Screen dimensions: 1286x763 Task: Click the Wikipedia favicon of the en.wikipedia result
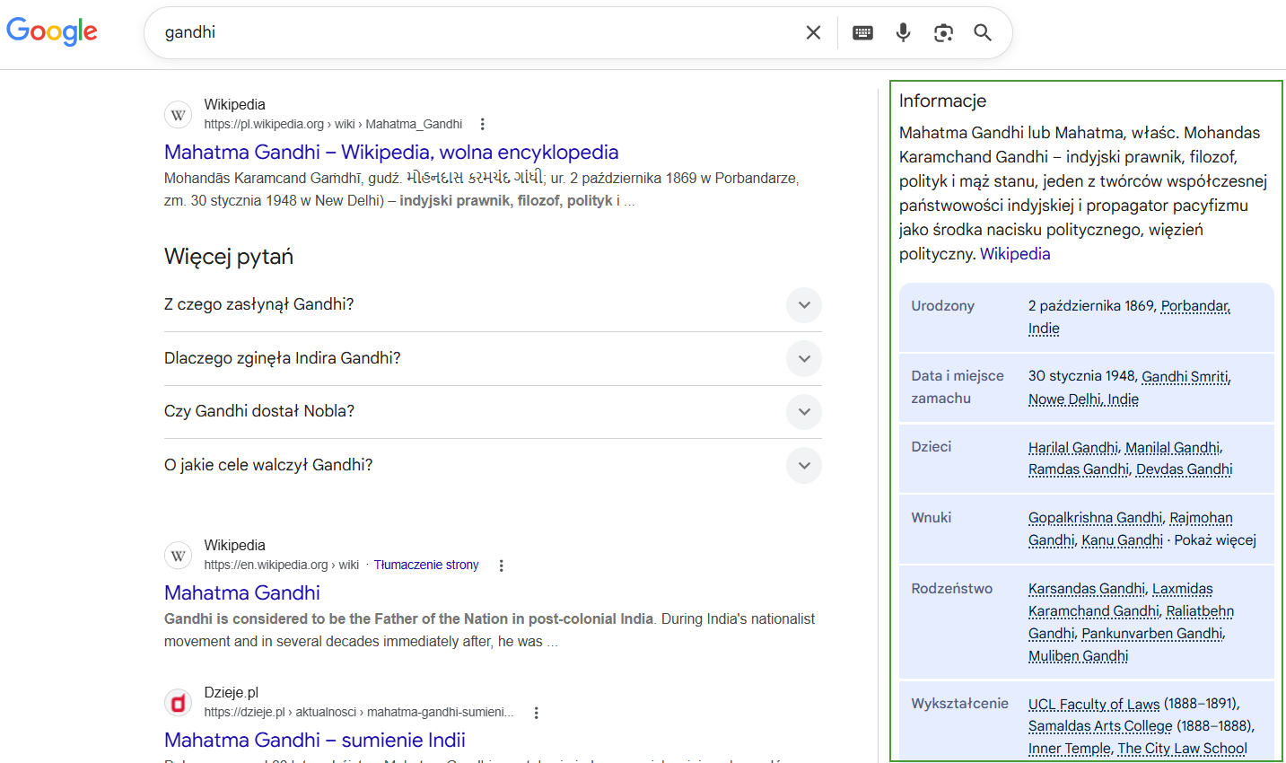pyautogui.click(x=179, y=556)
